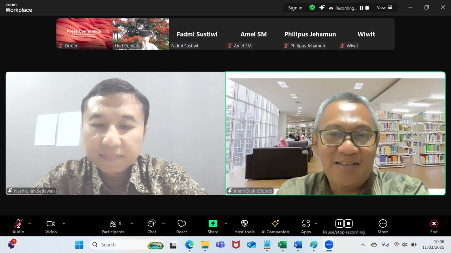Click the OneDrive cloud tray icon
This screenshot has height=253, width=451.
(374, 245)
